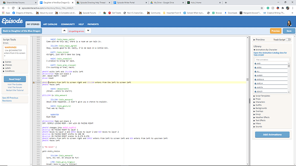Go back in browser history
296x166 pixels.
[x=3, y=8]
